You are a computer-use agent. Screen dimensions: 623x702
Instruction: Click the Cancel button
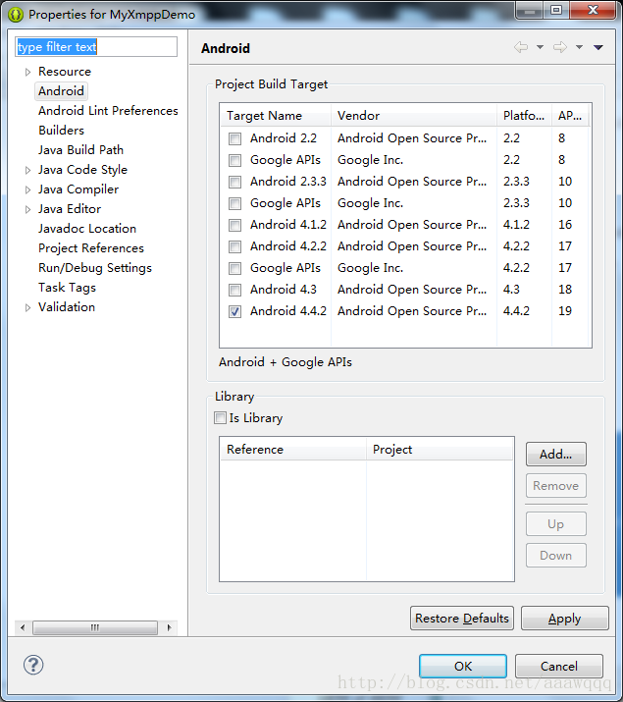point(559,667)
